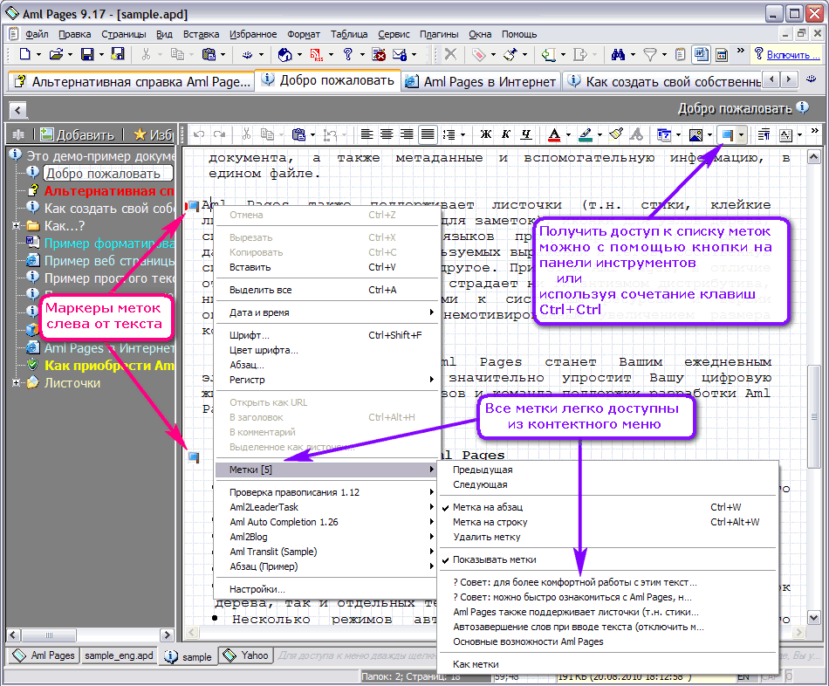The height and width of the screenshot is (686, 829).
Task: Justify text in editor toolbar
Action: (x=428, y=134)
